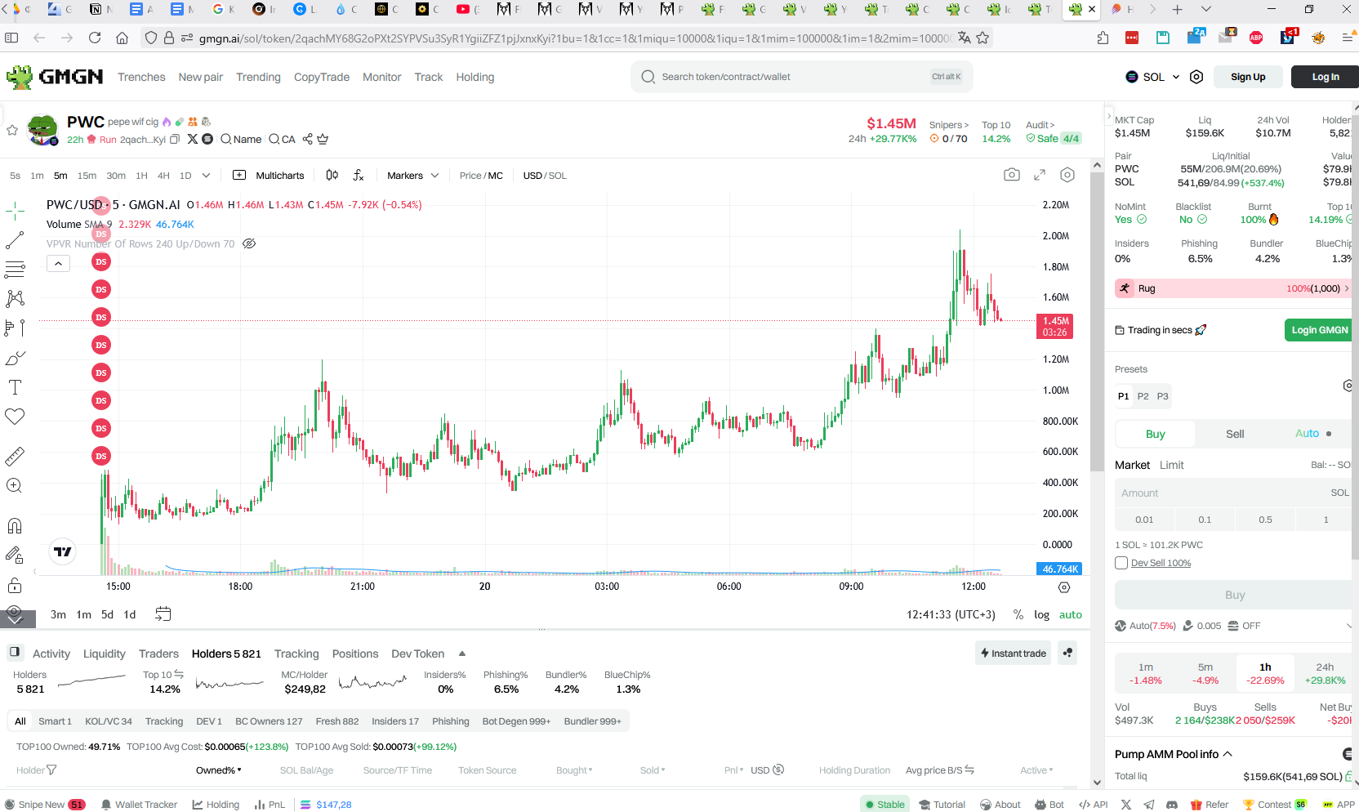Toggle the magnet mode tool

click(x=15, y=525)
